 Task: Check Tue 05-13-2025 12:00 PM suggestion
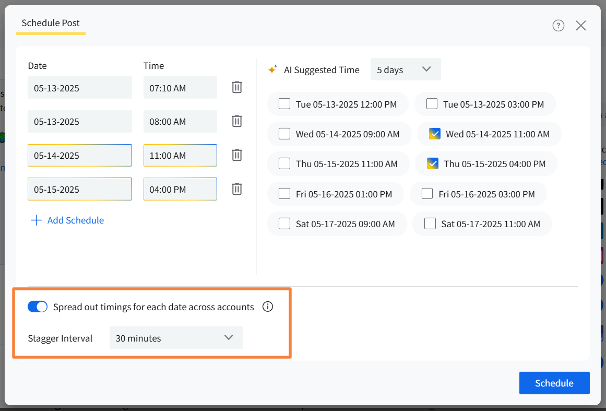coord(284,104)
